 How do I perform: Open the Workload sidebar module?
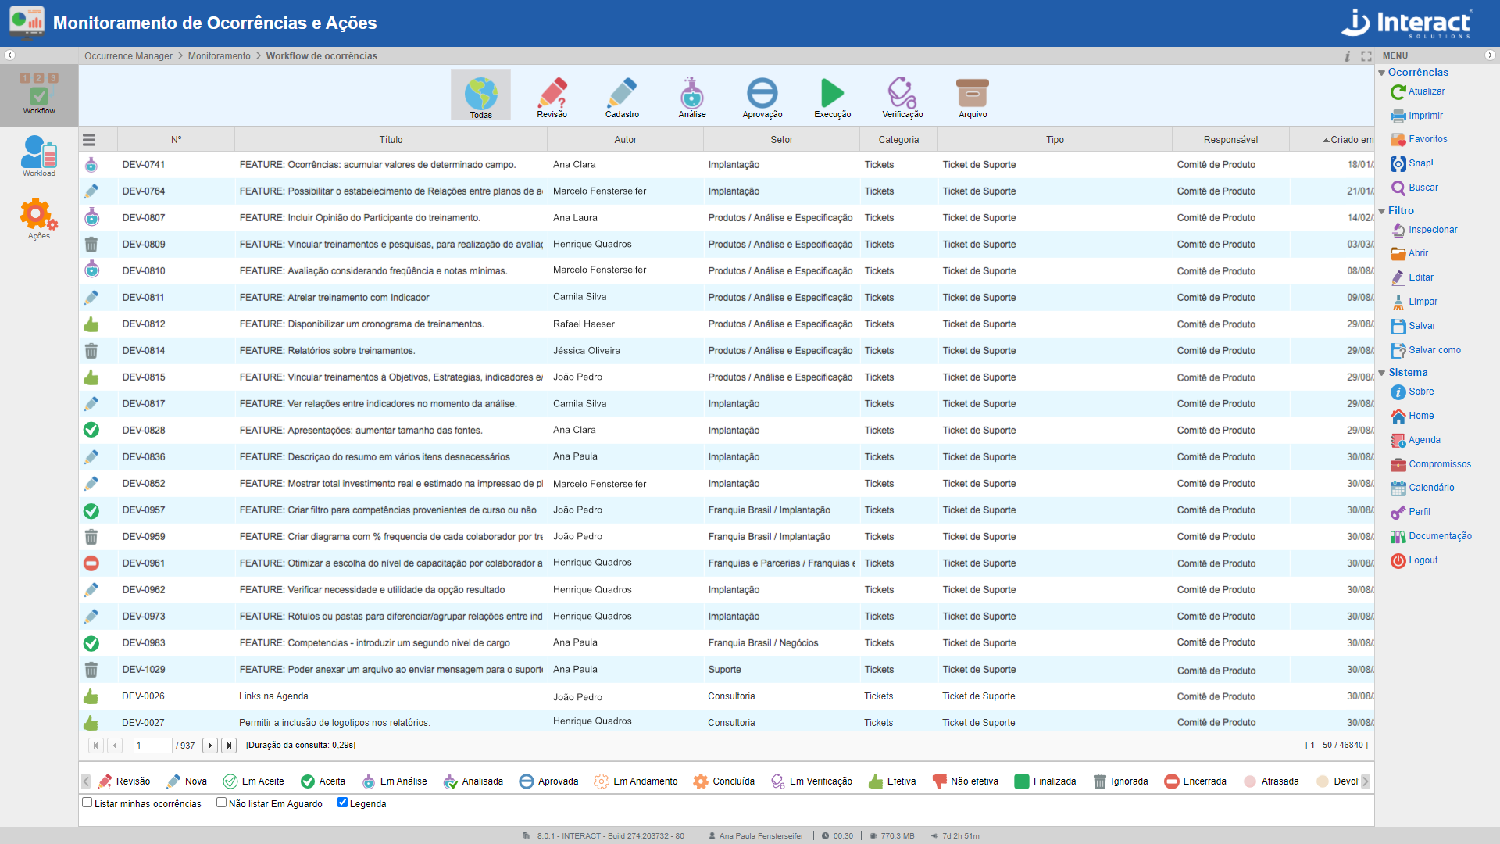(39, 156)
